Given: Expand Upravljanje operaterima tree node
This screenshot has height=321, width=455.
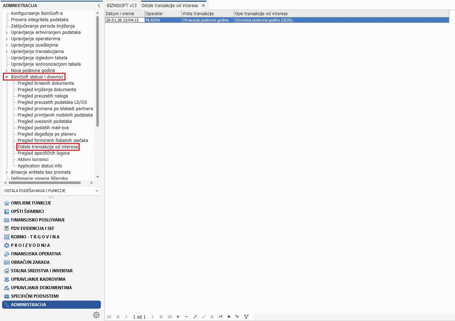Looking at the screenshot, I should point(6,39).
